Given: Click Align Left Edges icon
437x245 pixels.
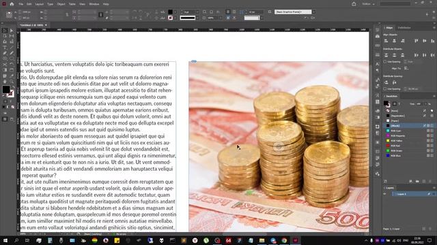Looking at the screenshot, I should pyautogui.click(x=386, y=41).
